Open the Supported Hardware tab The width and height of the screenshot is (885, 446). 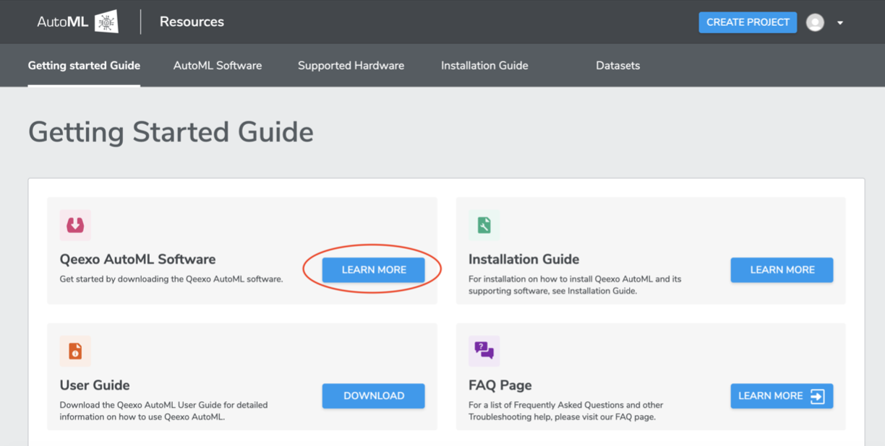coord(351,66)
